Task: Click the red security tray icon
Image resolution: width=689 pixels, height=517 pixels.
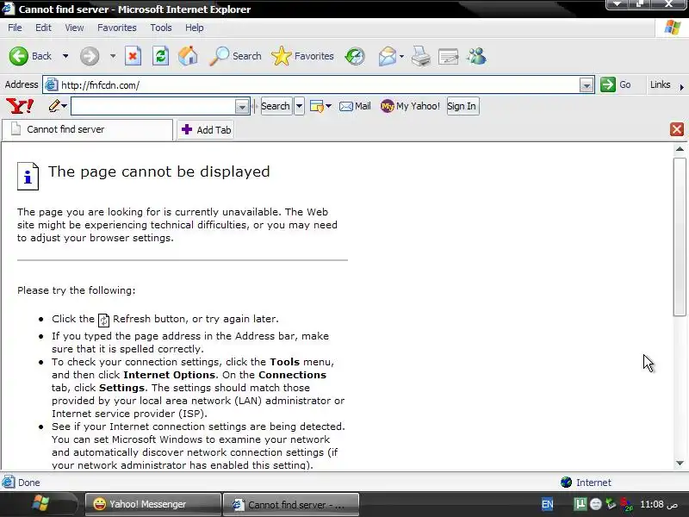Action: click(x=626, y=504)
